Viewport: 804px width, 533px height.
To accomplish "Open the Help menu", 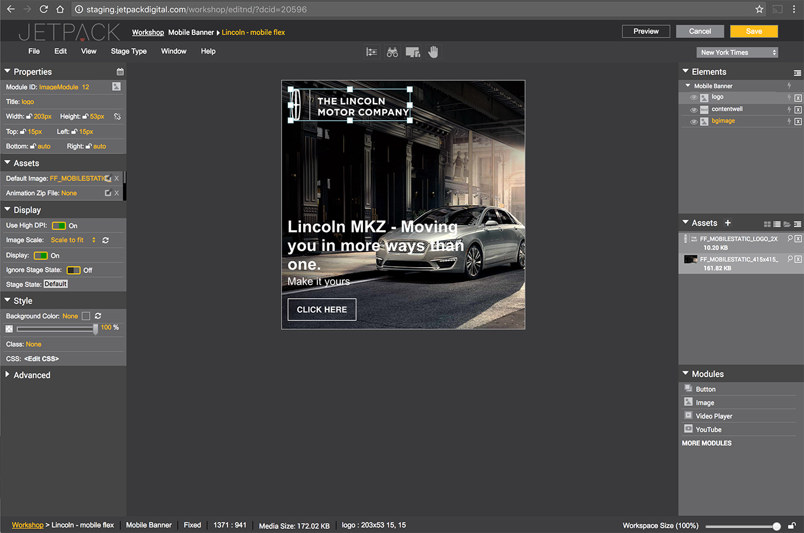I will pos(208,51).
